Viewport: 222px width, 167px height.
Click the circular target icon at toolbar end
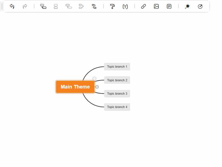pos(200,6)
